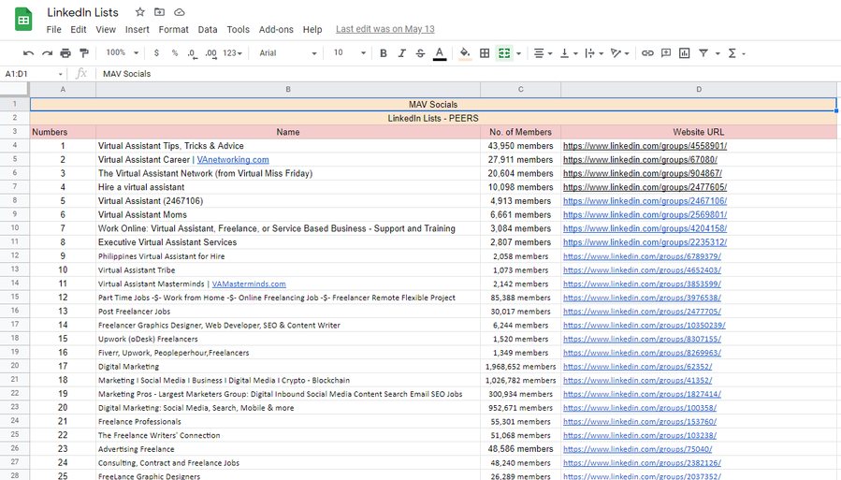Toggle strikethrough formatting
This screenshot has width=841, height=480.
(x=421, y=53)
